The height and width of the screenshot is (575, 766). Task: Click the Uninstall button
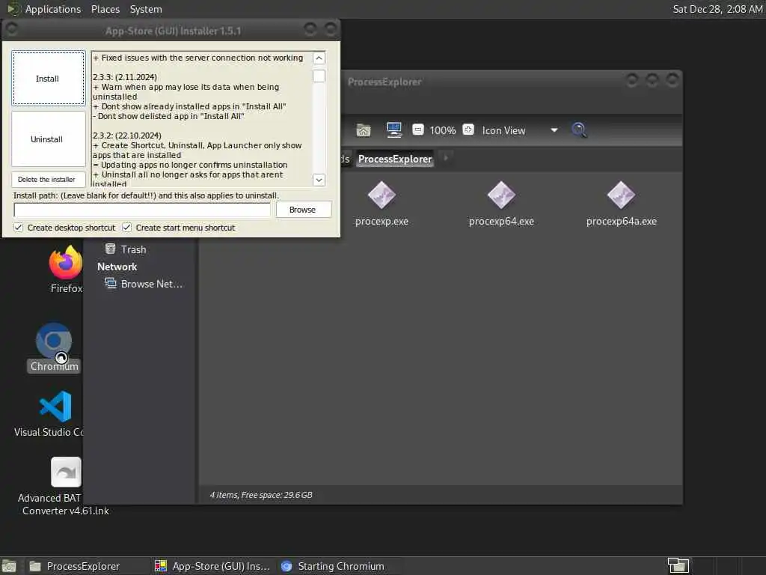tap(48, 139)
